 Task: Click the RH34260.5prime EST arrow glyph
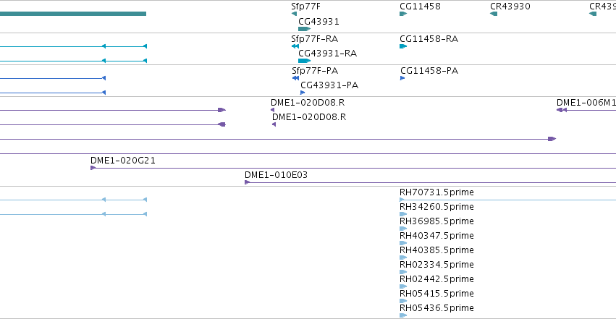click(403, 214)
